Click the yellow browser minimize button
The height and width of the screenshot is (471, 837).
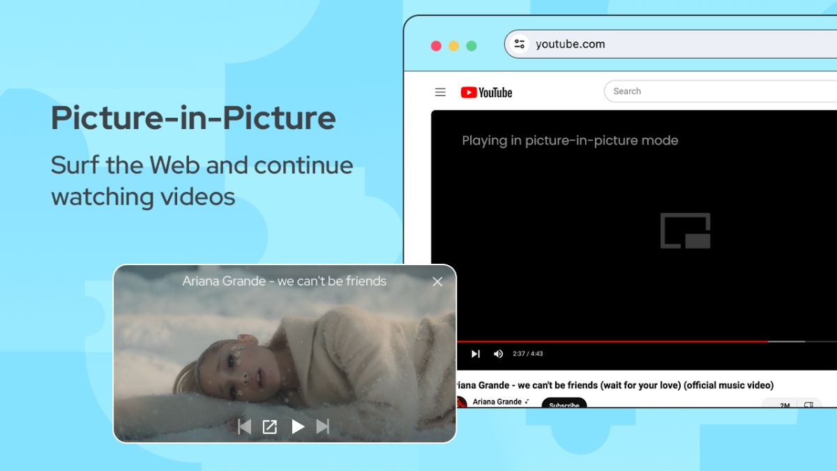[x=453, y=46]
